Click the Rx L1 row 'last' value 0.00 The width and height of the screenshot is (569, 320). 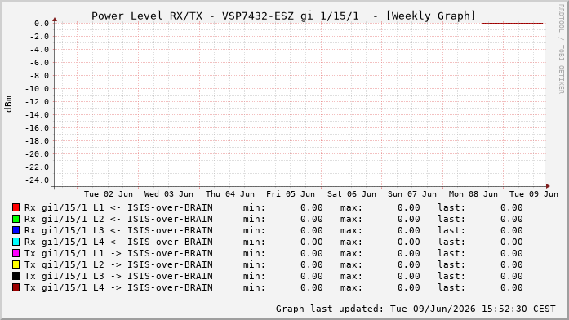[512, 207]
